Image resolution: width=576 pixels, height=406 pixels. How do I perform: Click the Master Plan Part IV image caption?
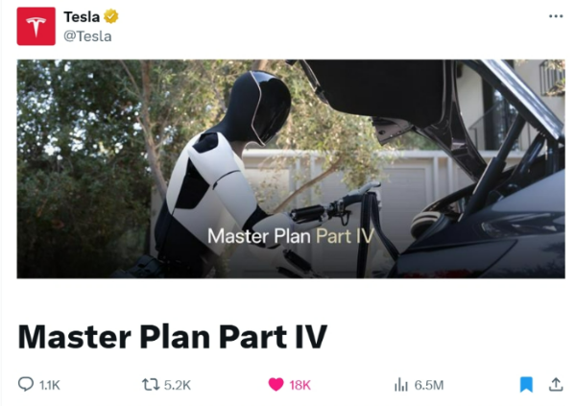coord(291,236)
